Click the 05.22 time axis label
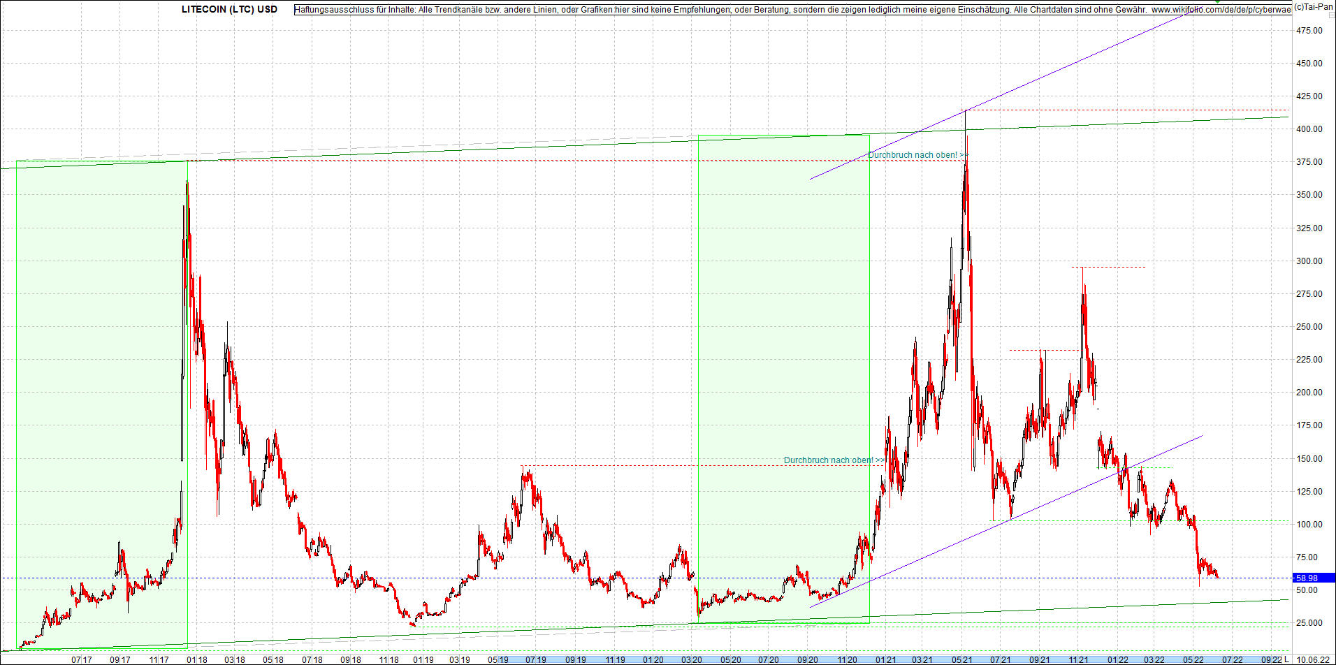1336x665 pixels. click(x=1193, y=660)
